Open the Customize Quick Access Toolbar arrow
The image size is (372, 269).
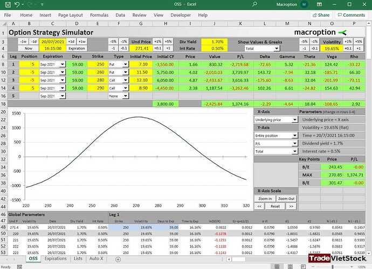click(42, 4)
